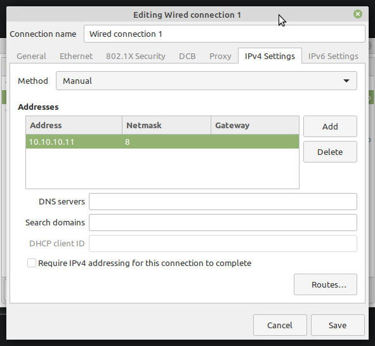Open the Ethernet tab

(76, 57)
